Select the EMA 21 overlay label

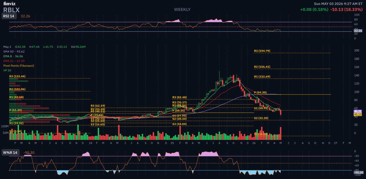[14, 61]
